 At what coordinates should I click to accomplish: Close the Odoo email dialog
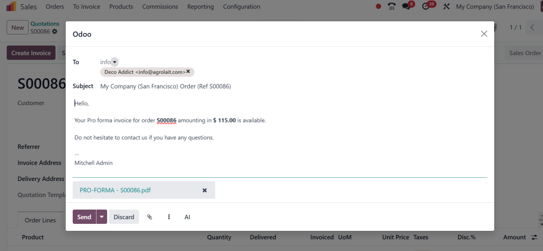click(x=484, y=33)
